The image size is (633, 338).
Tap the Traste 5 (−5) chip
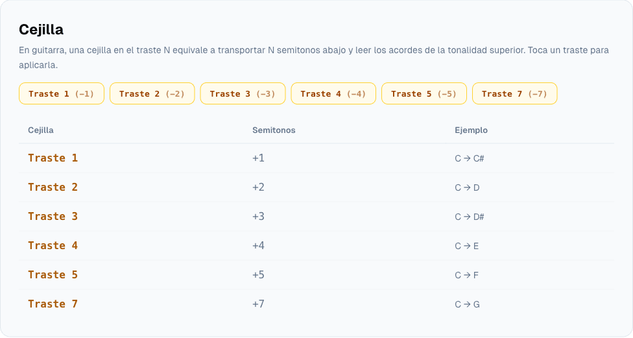(424, 93)
